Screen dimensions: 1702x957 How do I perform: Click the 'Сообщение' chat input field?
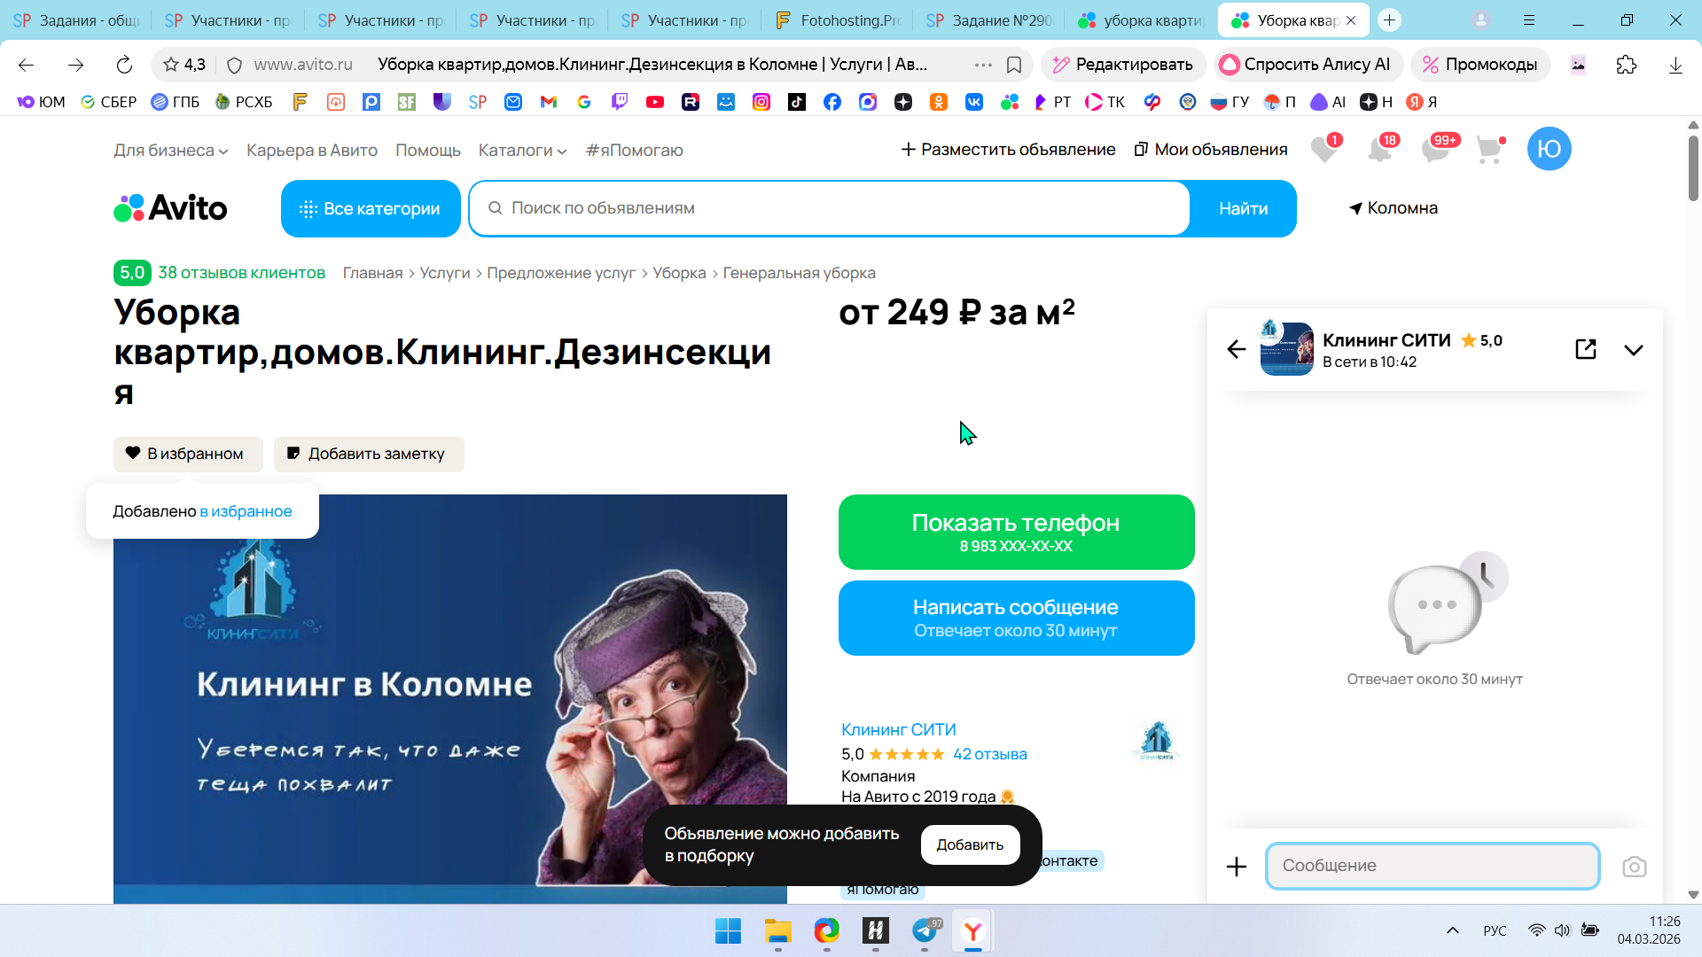1432,866
